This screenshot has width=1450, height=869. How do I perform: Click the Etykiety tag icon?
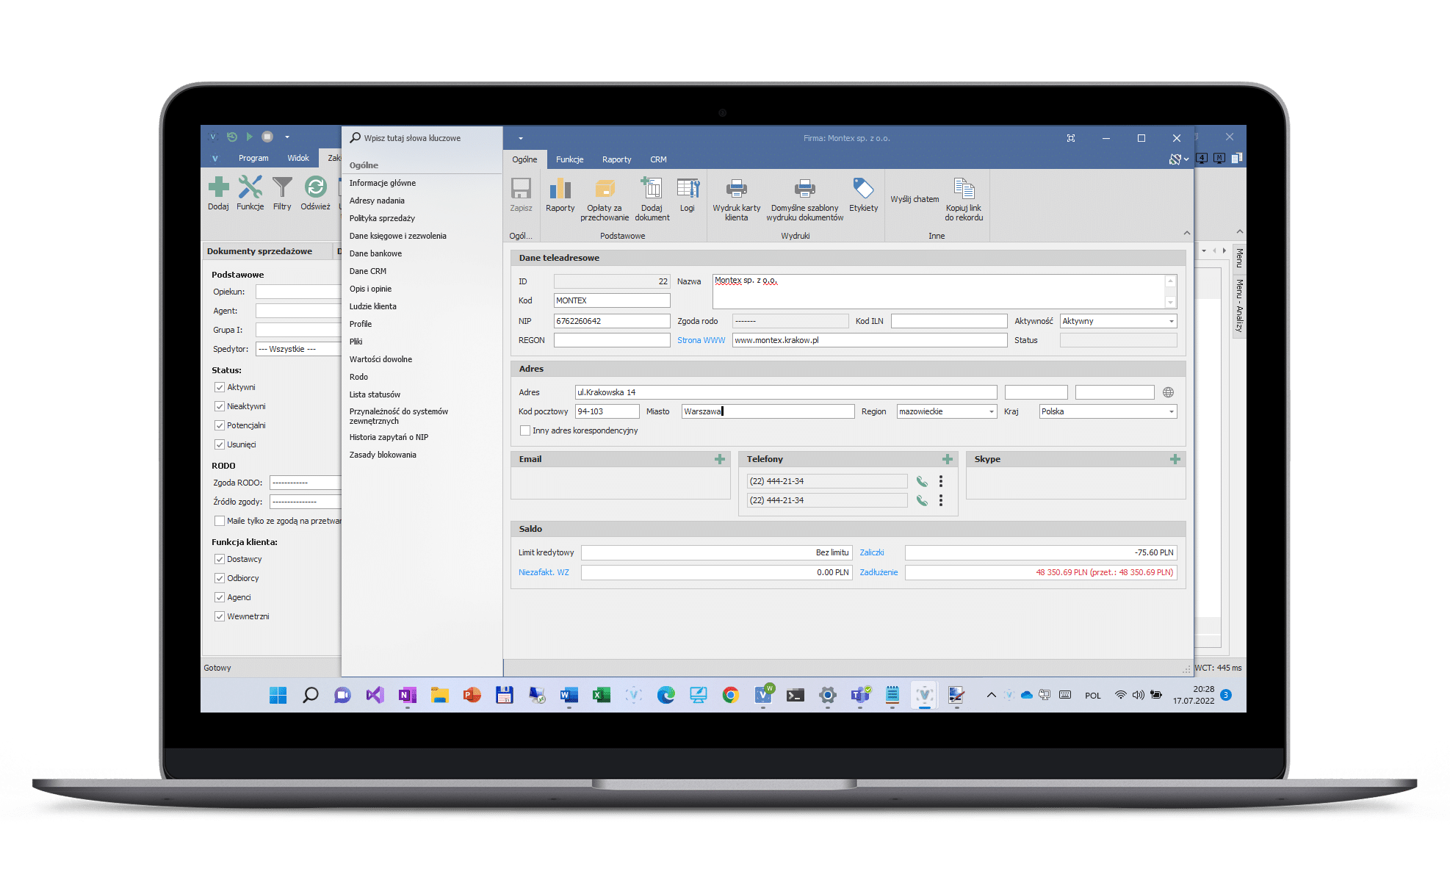tap(863, 189)
